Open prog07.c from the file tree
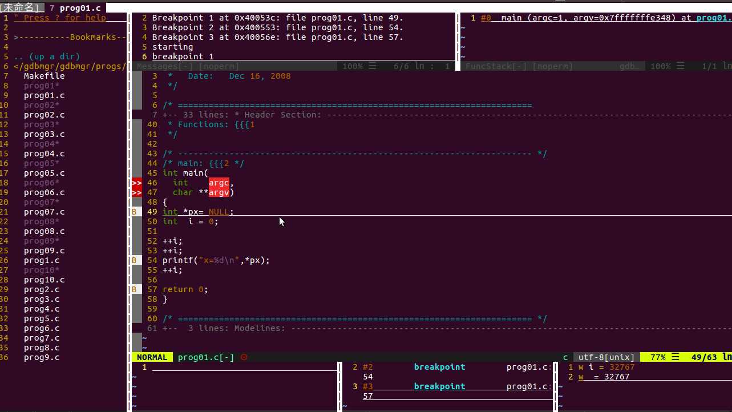Screen dimensions: 732x412 [44, 212]
